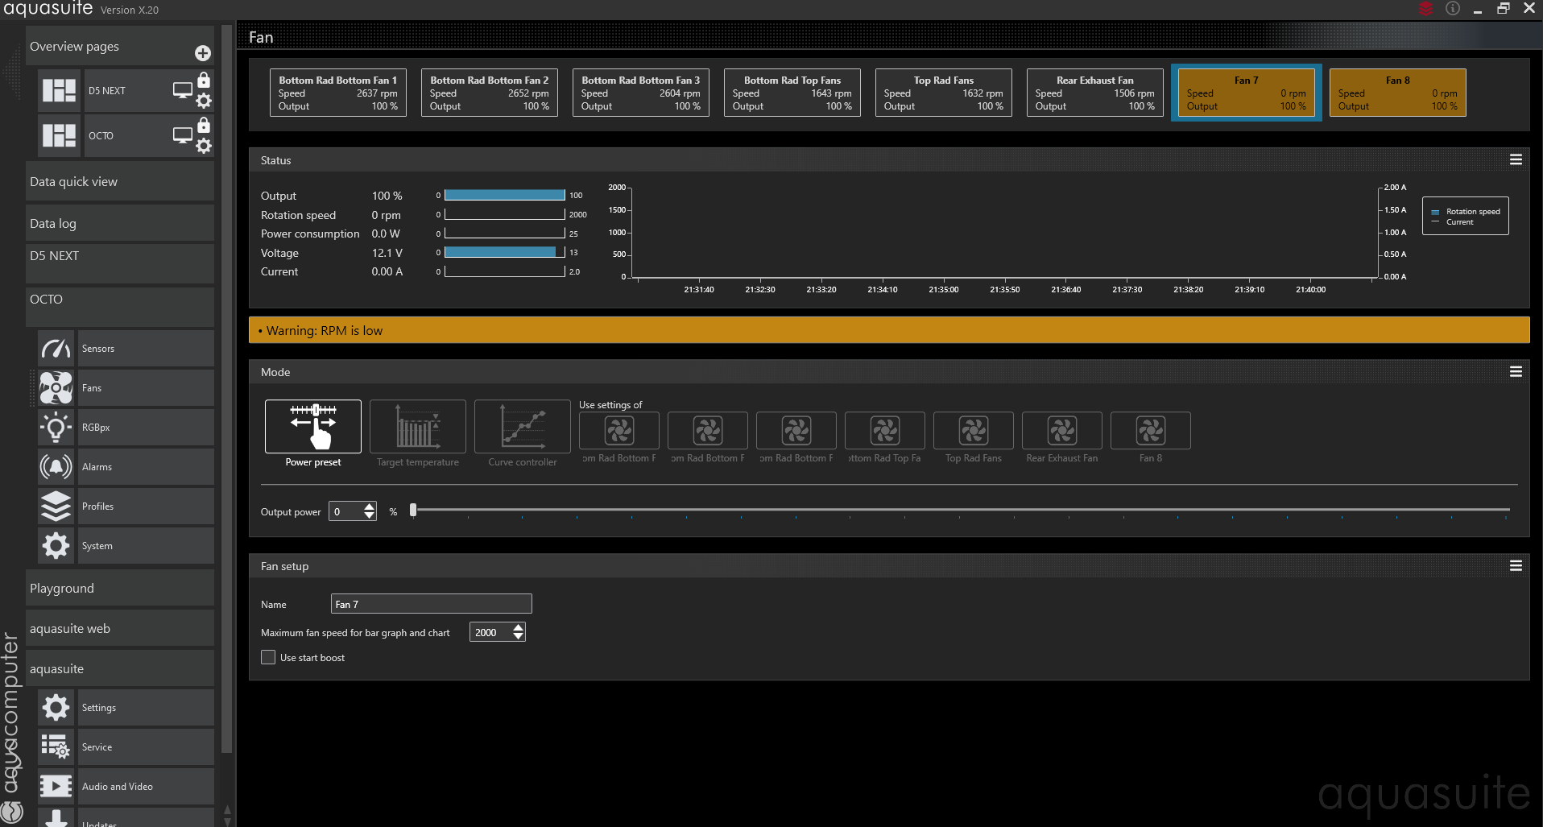Open the Status panel hamburger menu
The image size is (1543, 827).
tap(1516, 160)
